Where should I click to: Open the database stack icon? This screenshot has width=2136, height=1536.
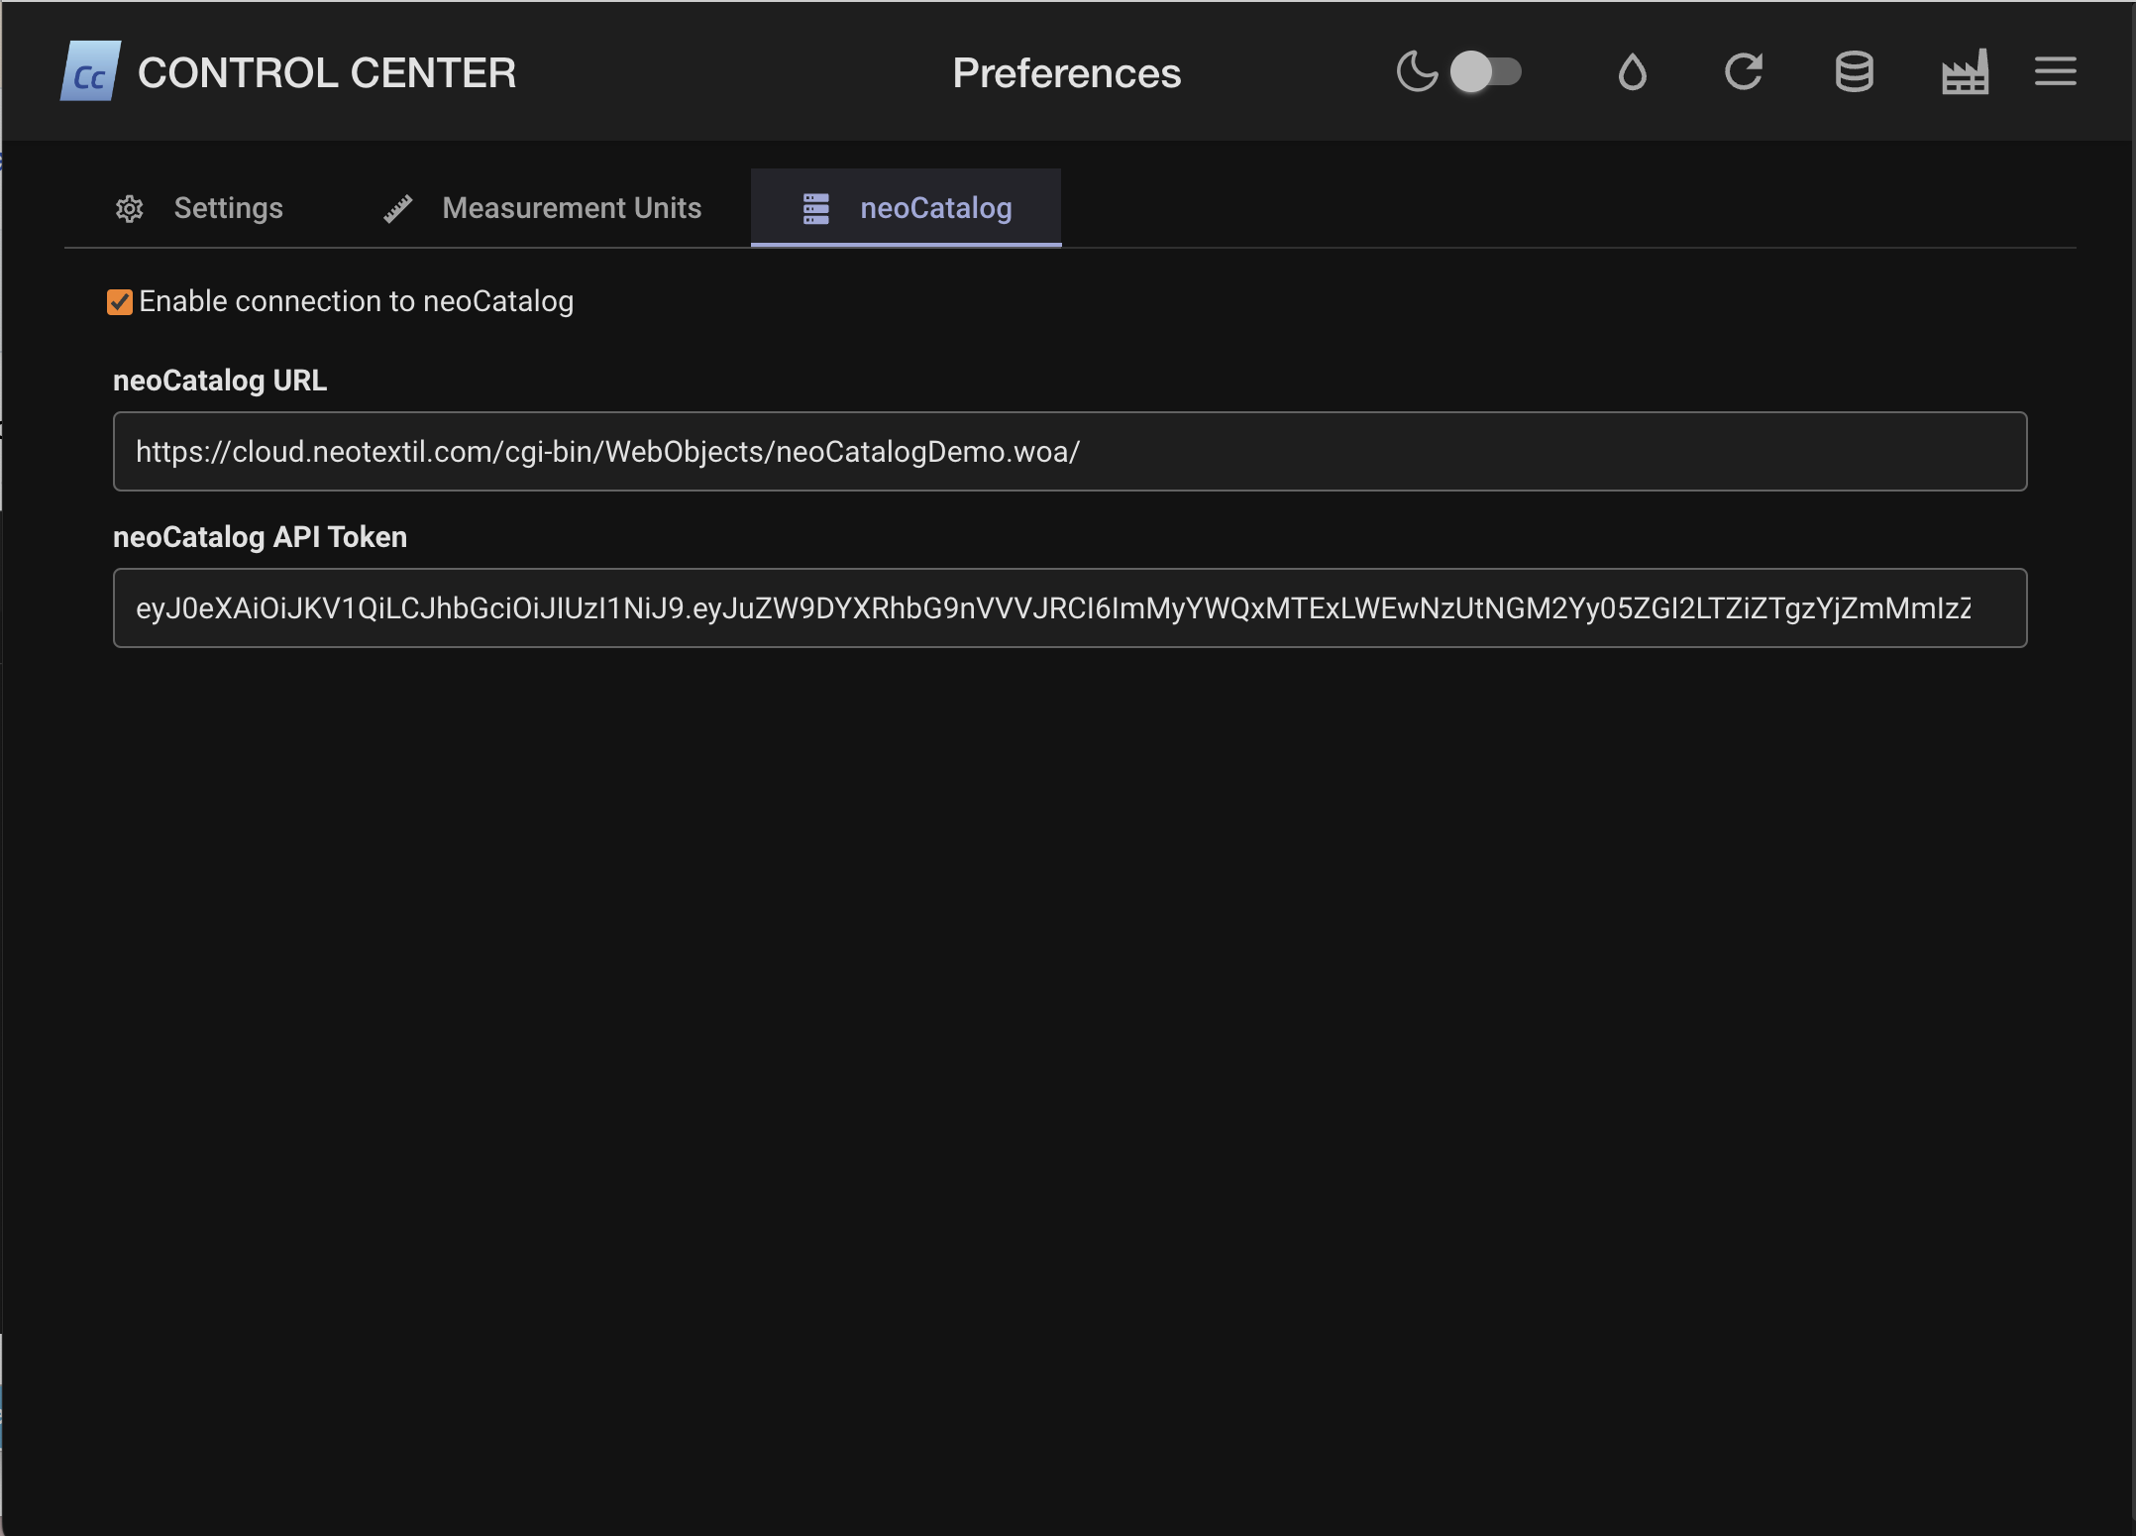coord(1854,71)
